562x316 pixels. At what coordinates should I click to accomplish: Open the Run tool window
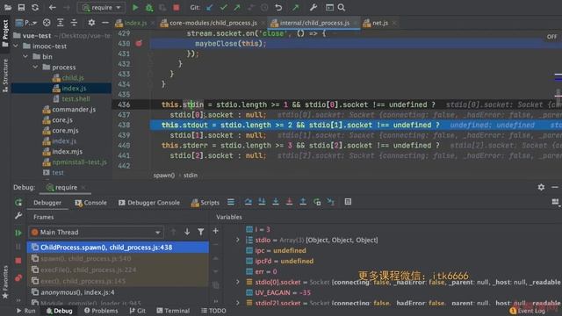[25, 311]
